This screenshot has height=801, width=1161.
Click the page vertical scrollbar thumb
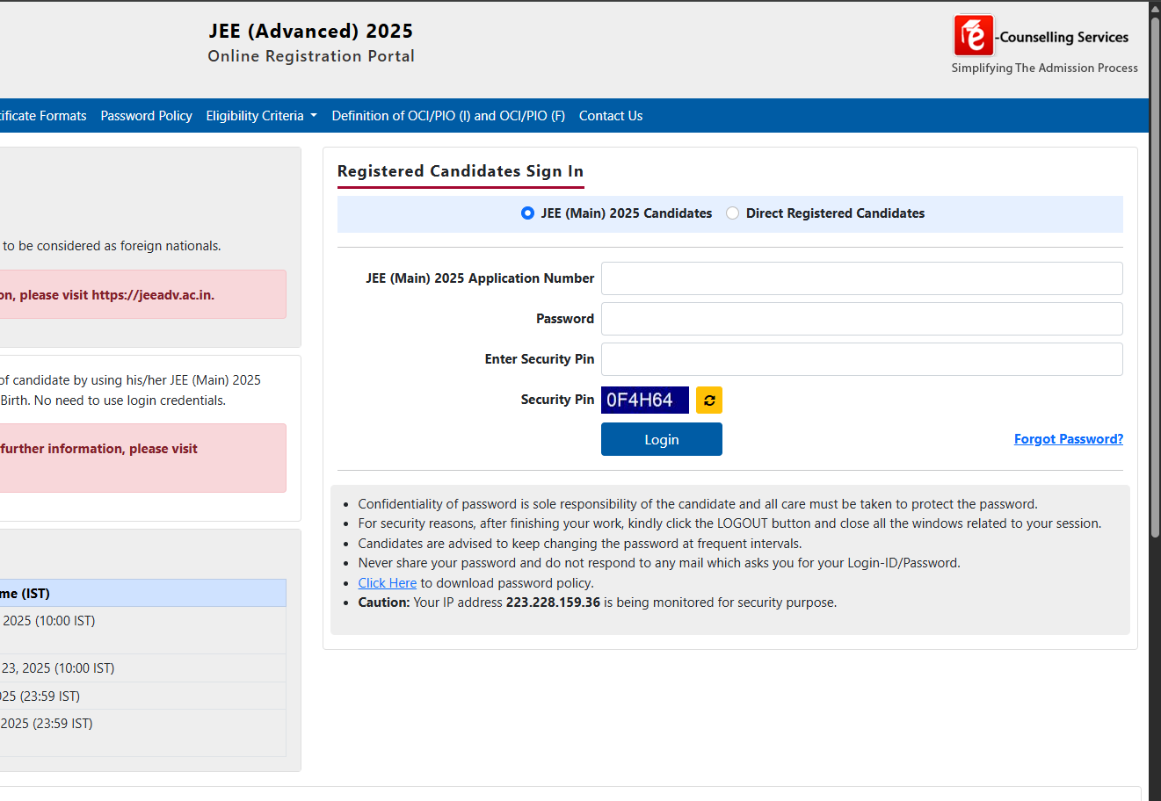1155,277
